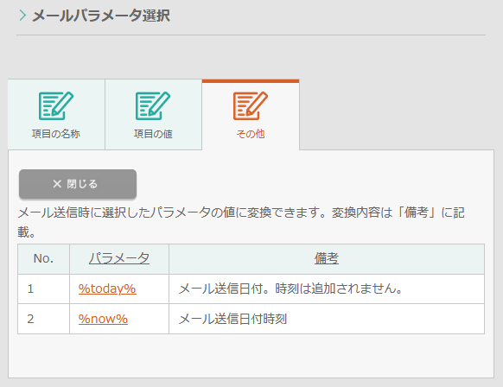
Task: Select the その他 tab label
Action: (251, 134)
